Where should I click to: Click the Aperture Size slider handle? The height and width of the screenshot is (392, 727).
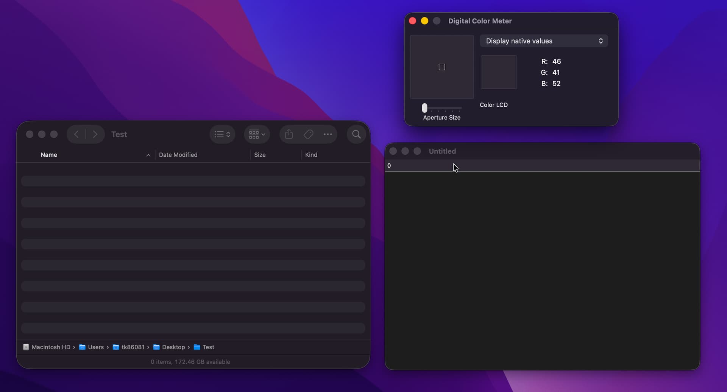coord(424,108)
